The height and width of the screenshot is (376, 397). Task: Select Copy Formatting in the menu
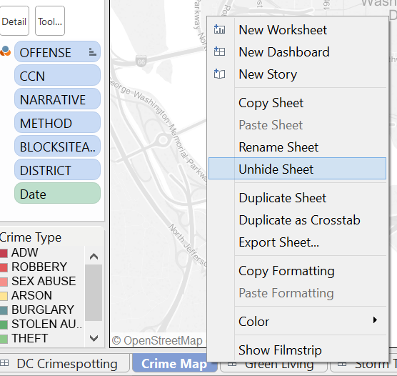(297, 271)
